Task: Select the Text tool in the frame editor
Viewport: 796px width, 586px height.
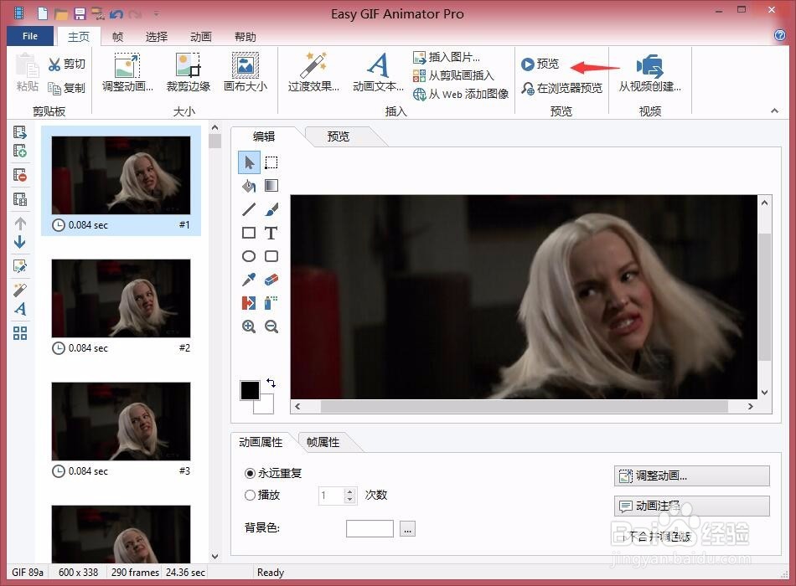Action: click(x=271, y=233)
